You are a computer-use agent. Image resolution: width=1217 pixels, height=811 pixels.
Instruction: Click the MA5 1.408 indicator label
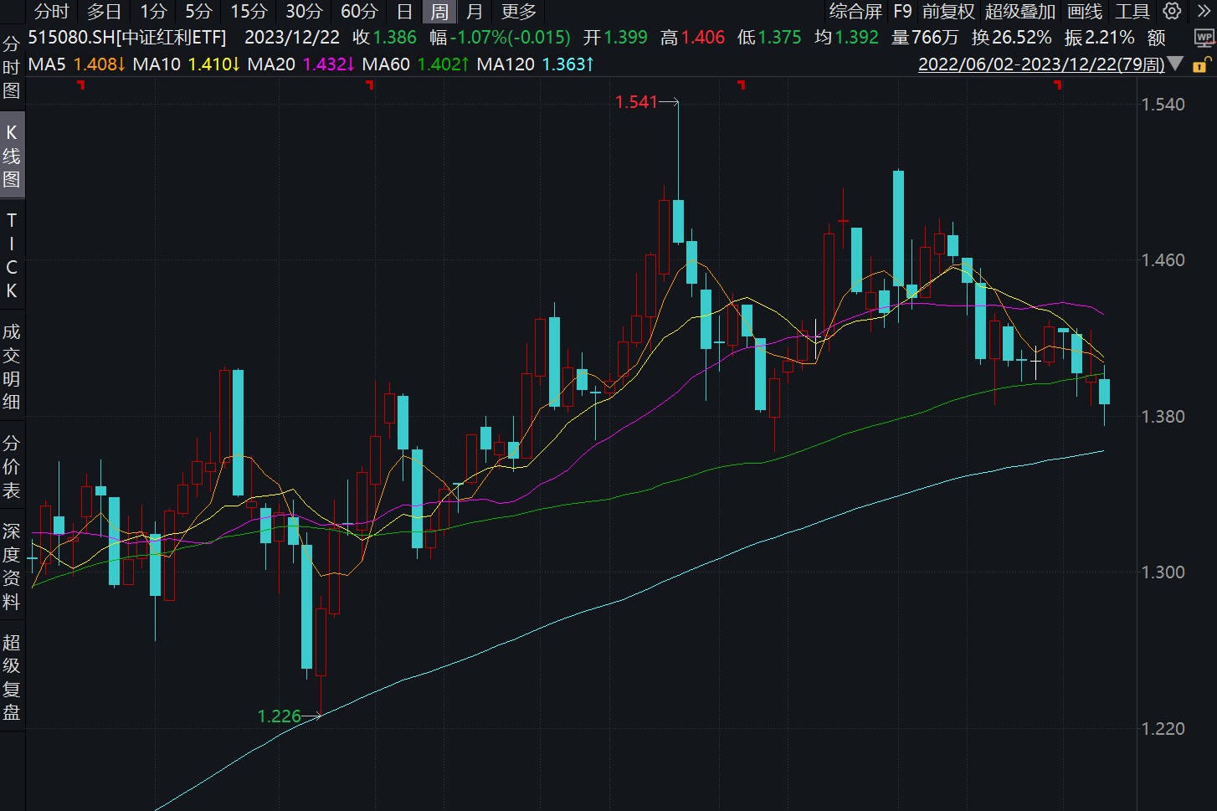(76, 64)
